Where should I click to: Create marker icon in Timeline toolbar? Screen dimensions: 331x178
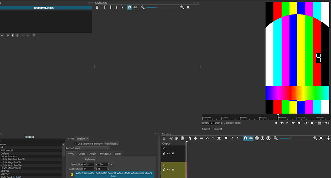point(226,138)
